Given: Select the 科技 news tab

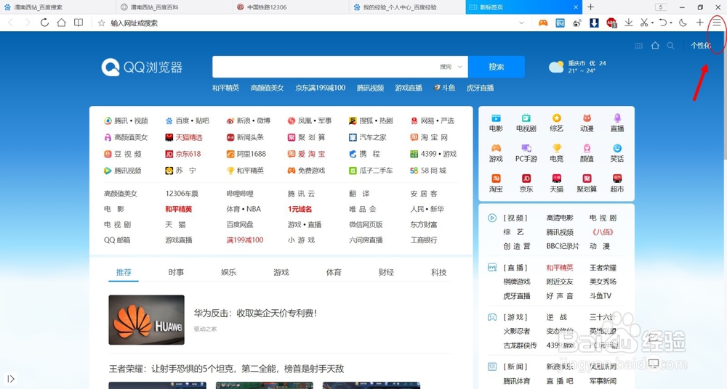Looking at the screenshot, I should point(438,272).
